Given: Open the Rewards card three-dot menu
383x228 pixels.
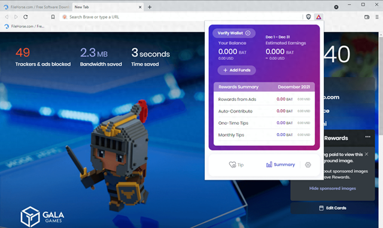Looking at the screenshot, I should point(367,137).
